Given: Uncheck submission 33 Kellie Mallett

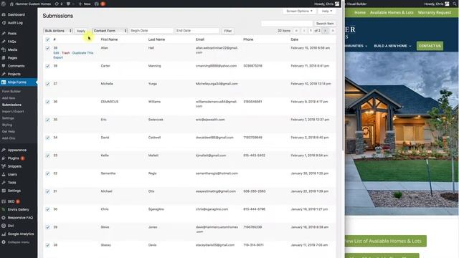Looking at the screenshot, I should [x=48, y=156].
